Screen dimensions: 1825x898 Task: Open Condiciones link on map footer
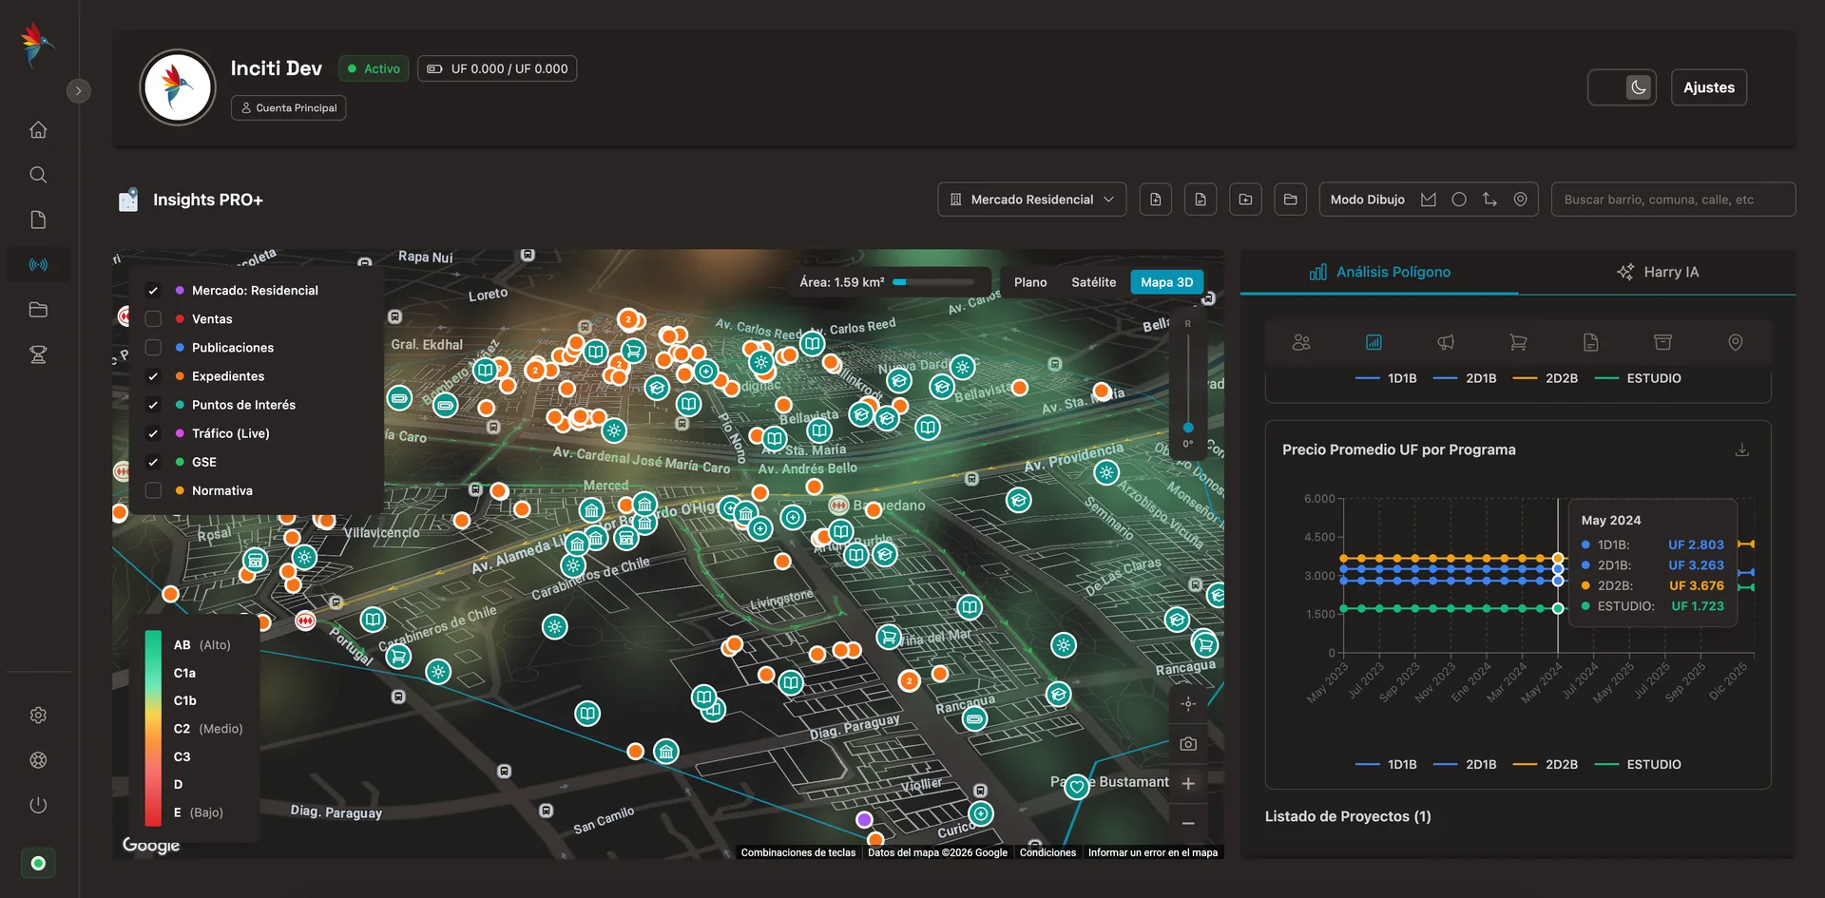[1047, 852]
